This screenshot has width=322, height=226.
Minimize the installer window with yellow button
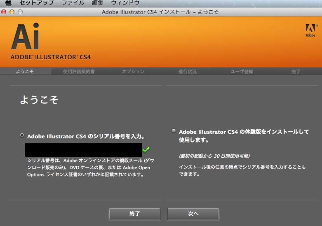tap(12, 12)
